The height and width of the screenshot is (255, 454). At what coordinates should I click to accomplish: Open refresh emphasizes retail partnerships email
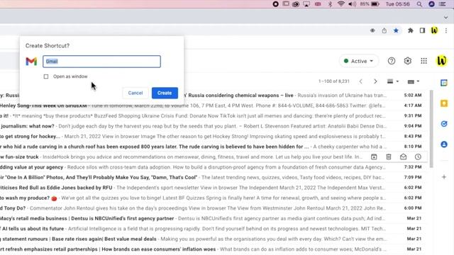coord(214,249)
